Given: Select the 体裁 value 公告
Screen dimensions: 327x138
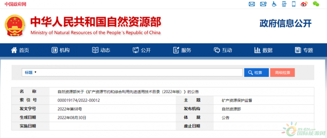Looking at the screenshot, I should 225,118.
